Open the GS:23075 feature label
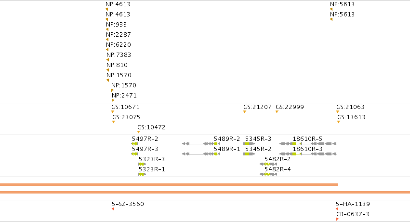This screenshot has height=222, width=410. 126,117
